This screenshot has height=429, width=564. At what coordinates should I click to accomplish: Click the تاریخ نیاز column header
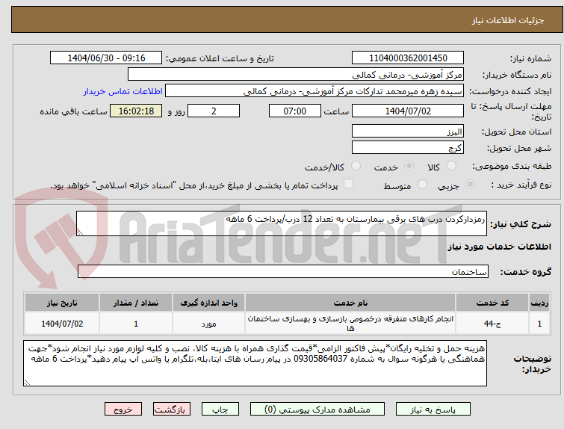(62, 303)
